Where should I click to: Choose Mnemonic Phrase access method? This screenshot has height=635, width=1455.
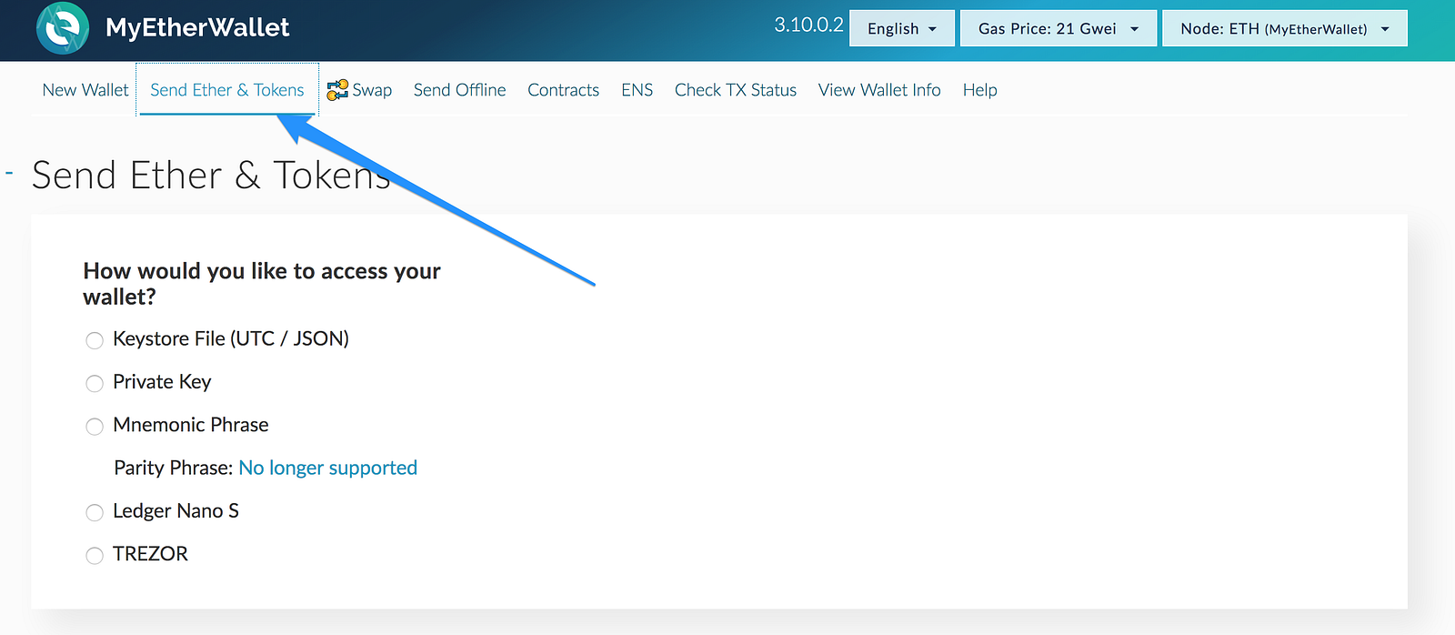(x=95, y=426)
